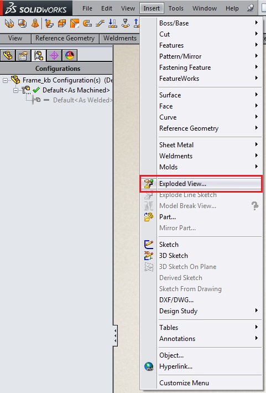This screenshot has height=393, width=266.
Task: Switch to the Weldments tab
Action: click(x=119, y=38)
